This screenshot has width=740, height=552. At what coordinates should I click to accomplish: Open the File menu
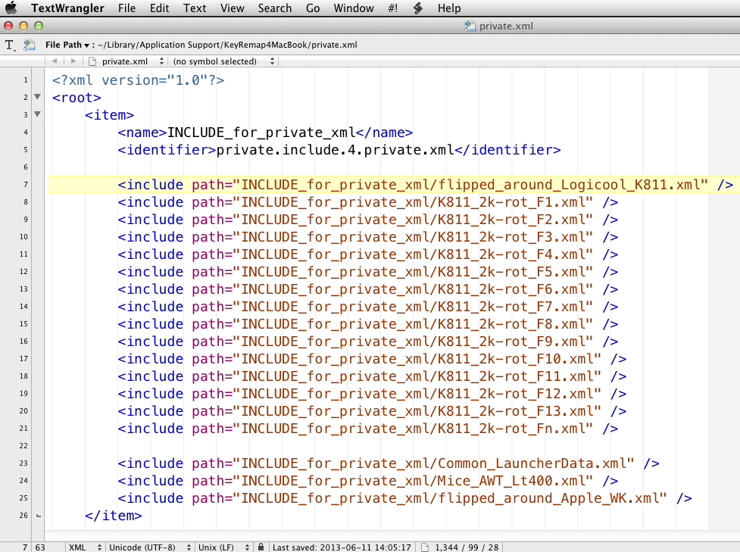coord(126,8)
